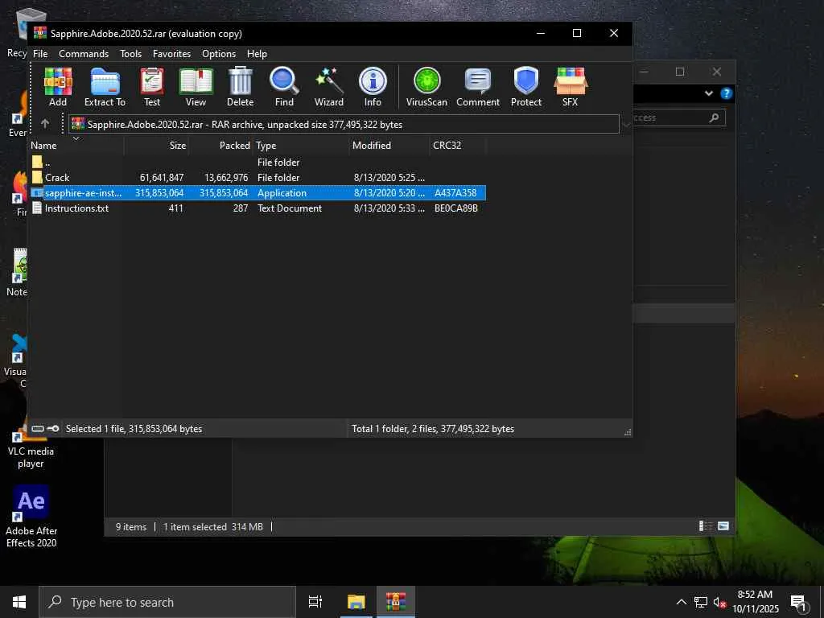Expand the Explorer ribbon chevron
Viewport: 824px width, 618px height.
coord(709,93)
